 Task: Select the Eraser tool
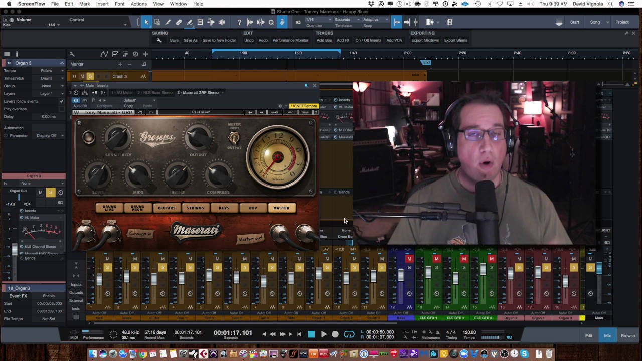pyautogui.click(x=179, y=22)
